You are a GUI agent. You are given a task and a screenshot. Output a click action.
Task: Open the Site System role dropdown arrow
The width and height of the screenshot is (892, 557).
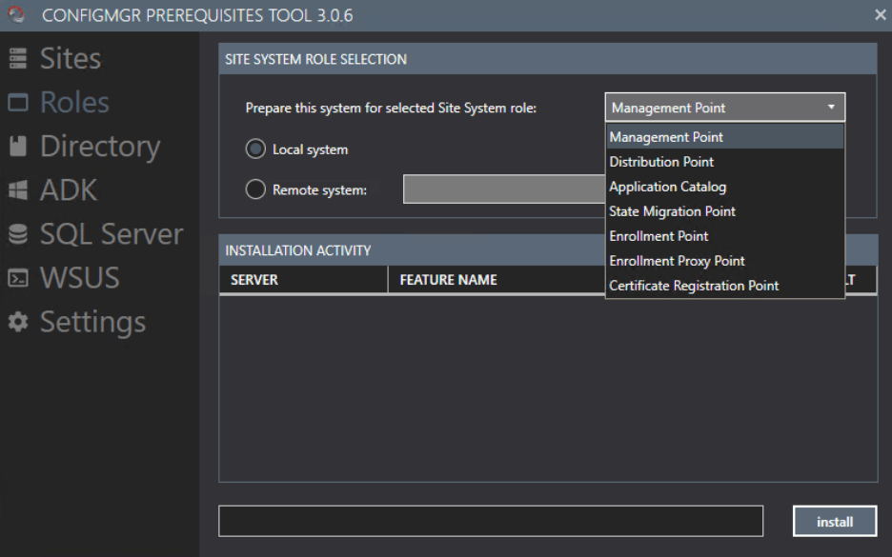[x=831, y=107]
